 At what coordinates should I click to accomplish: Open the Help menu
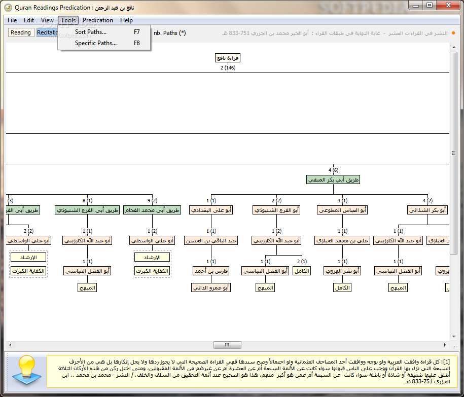126,20
